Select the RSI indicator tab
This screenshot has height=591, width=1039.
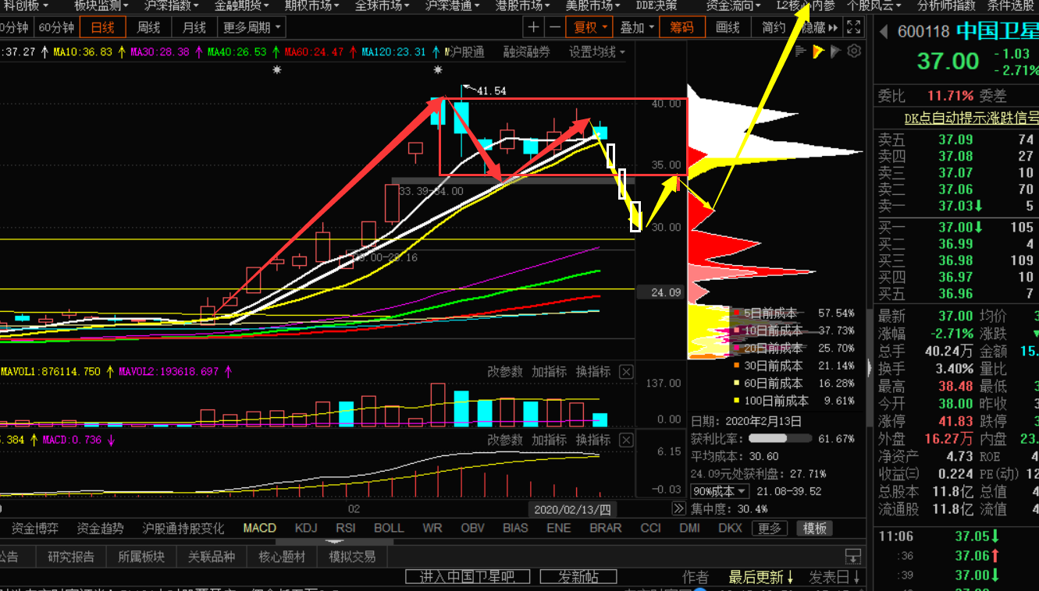pos(346,528)
